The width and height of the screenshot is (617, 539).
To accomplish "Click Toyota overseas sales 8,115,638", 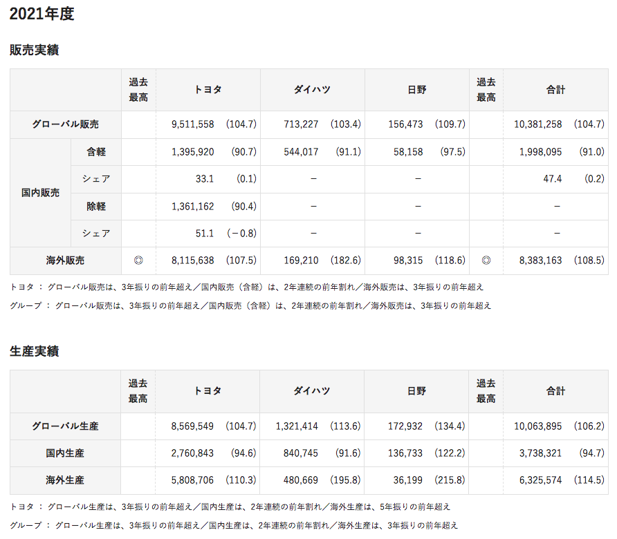I will (193, 261).
